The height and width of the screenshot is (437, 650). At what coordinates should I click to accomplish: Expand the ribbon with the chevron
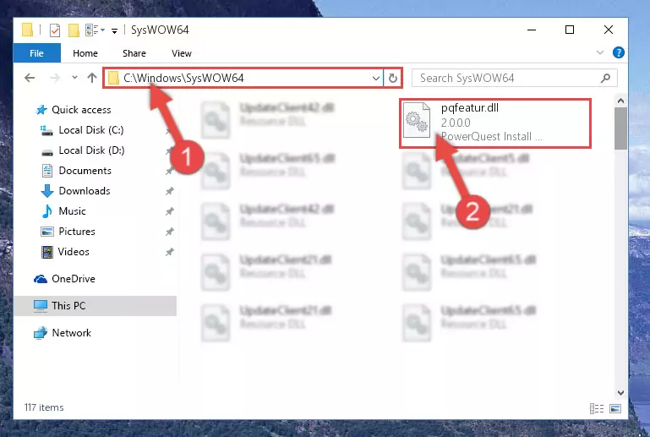pyautogui.click(x=599, y=52)
